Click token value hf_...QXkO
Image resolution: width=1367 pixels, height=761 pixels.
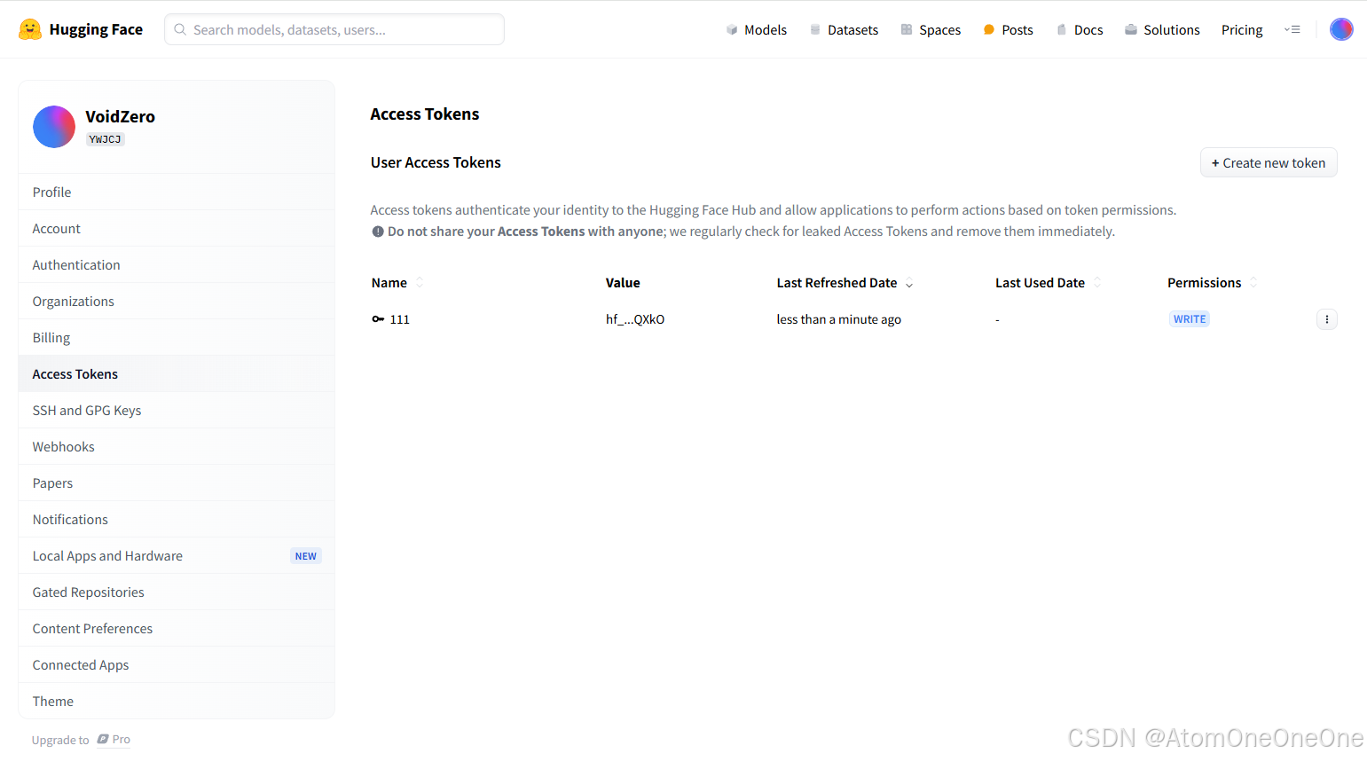pos(635,319)
